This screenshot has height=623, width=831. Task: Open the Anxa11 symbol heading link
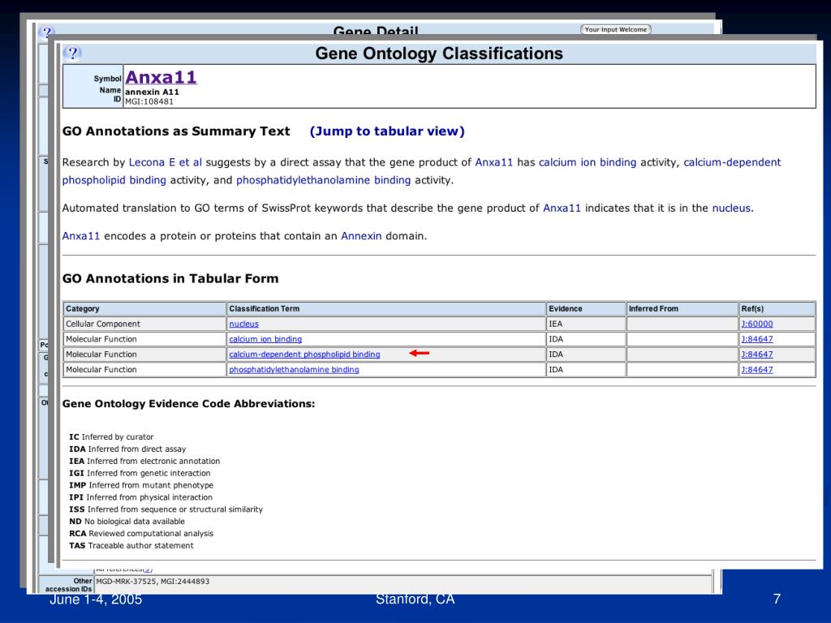click(161, 77)
